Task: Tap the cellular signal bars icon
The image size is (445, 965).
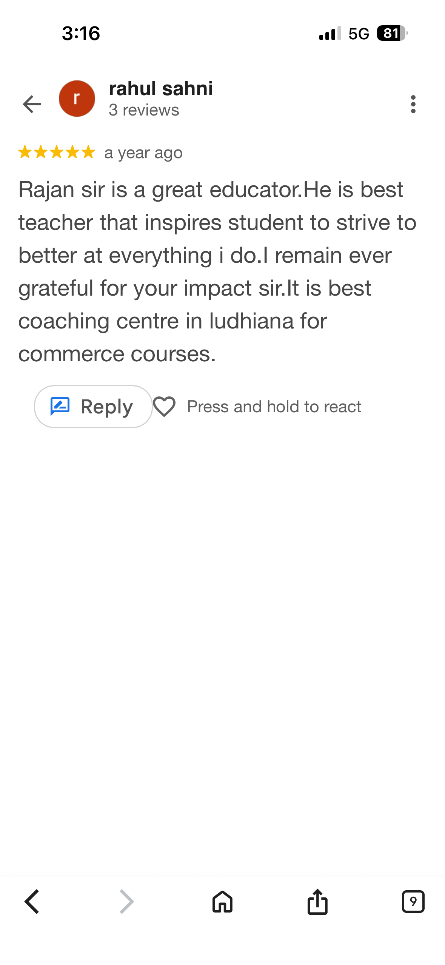Action: [x=330, y=34]
